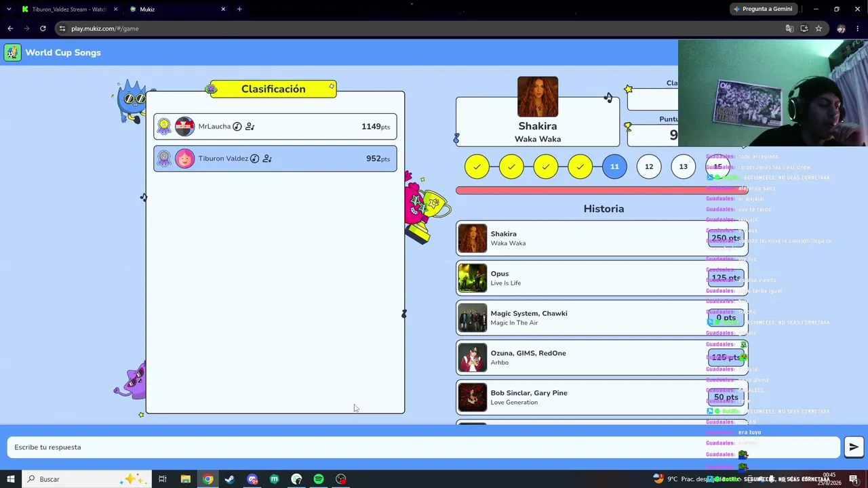This screenshot has width=868, height=488.
Task: Click the translate page icon in the address bar
Action: pyautogui.click(x=789, y=28)
